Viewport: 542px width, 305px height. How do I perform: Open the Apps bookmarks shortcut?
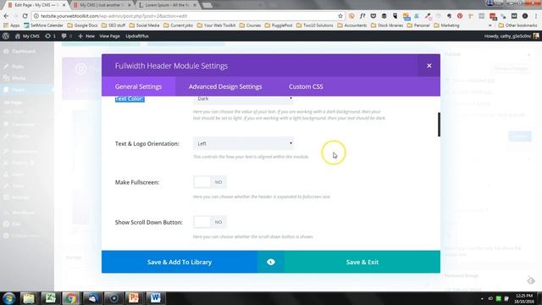click(11, 25)
